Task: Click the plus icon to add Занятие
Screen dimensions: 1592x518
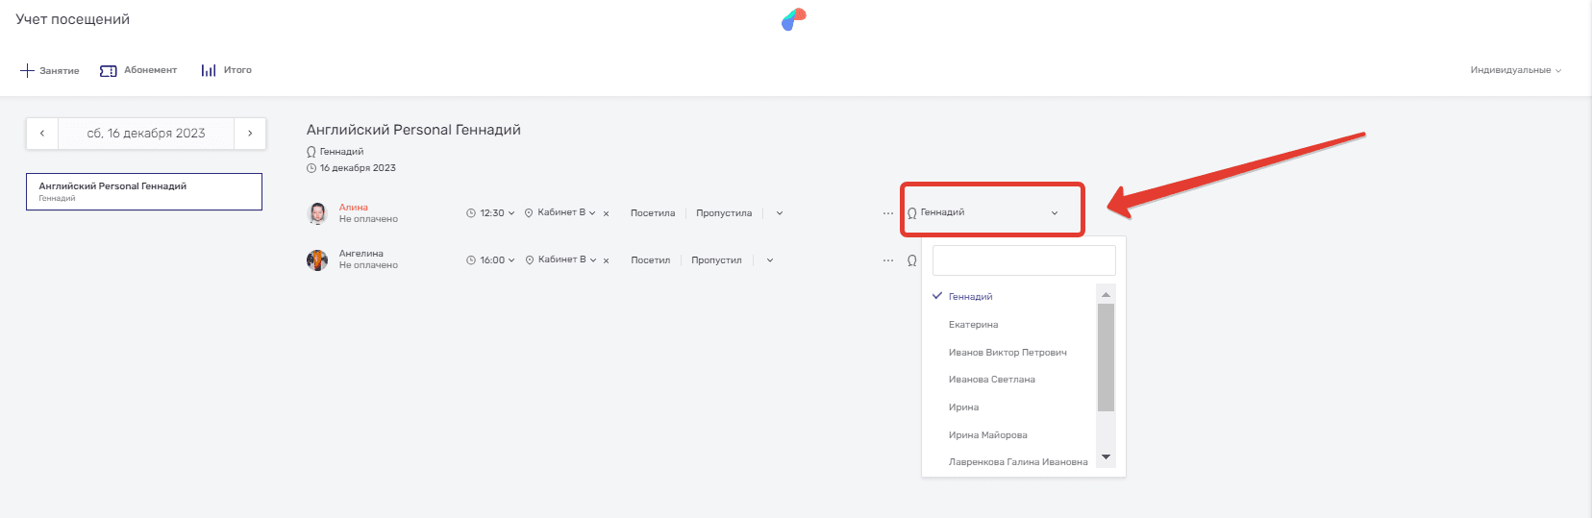Action: point(27,70)
